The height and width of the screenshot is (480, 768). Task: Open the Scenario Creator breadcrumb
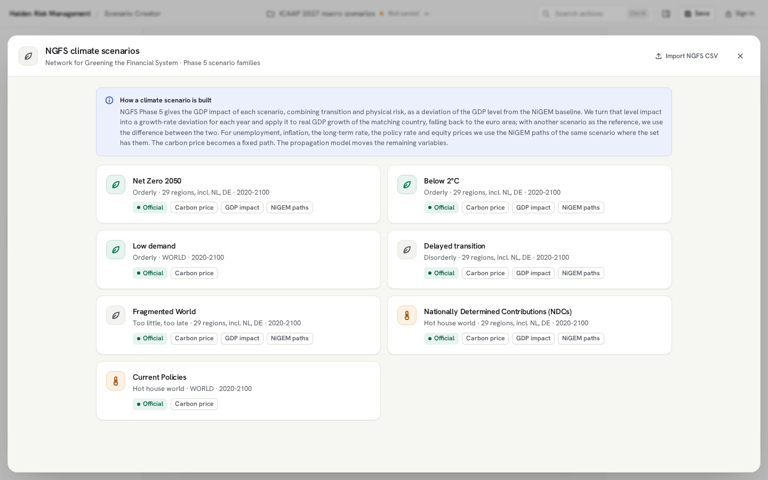pos(132,14)
